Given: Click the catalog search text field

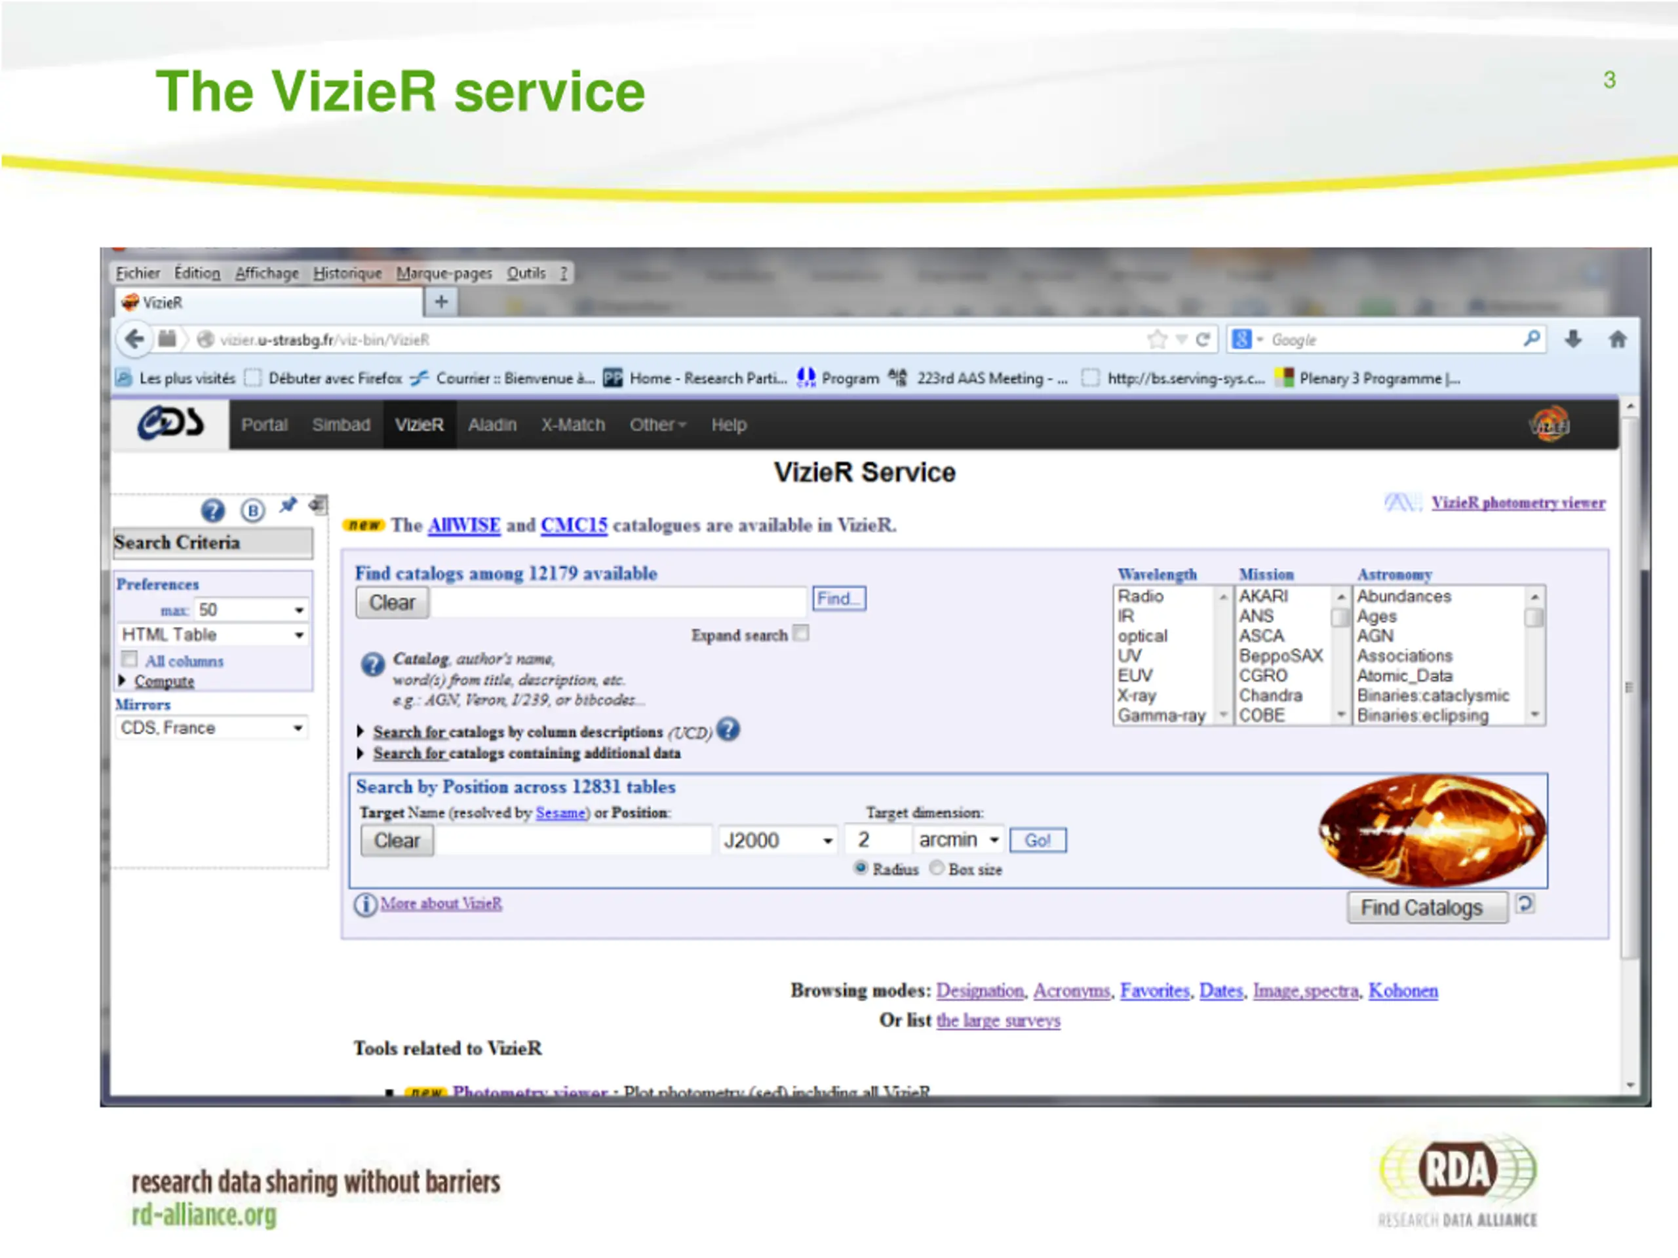Looking at the screenshot, I should [619, 602].
